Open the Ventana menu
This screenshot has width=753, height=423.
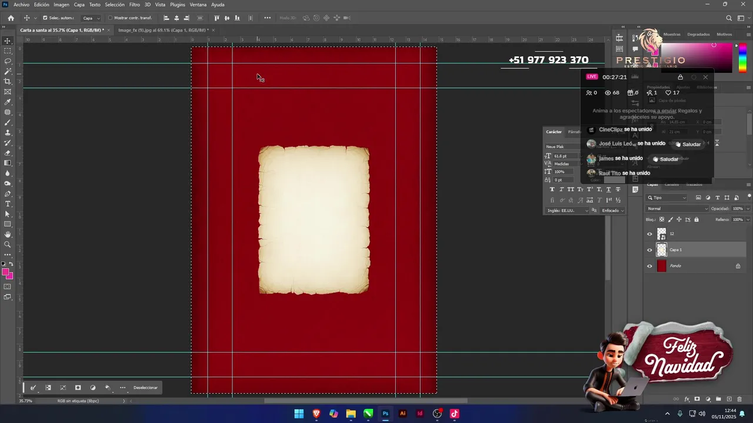198,5
